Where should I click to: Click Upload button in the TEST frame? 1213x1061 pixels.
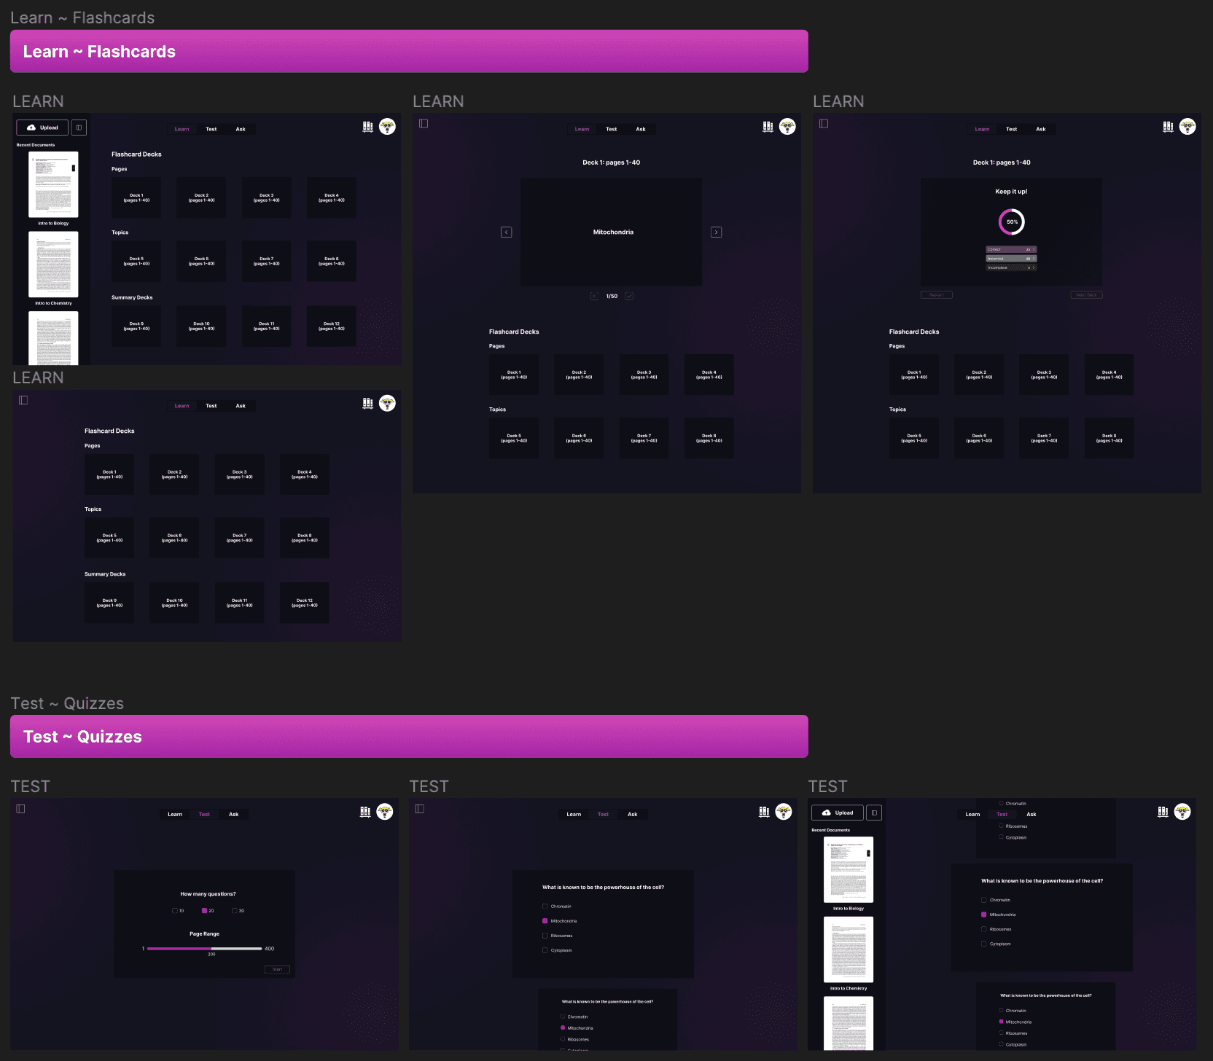point(838,813)
